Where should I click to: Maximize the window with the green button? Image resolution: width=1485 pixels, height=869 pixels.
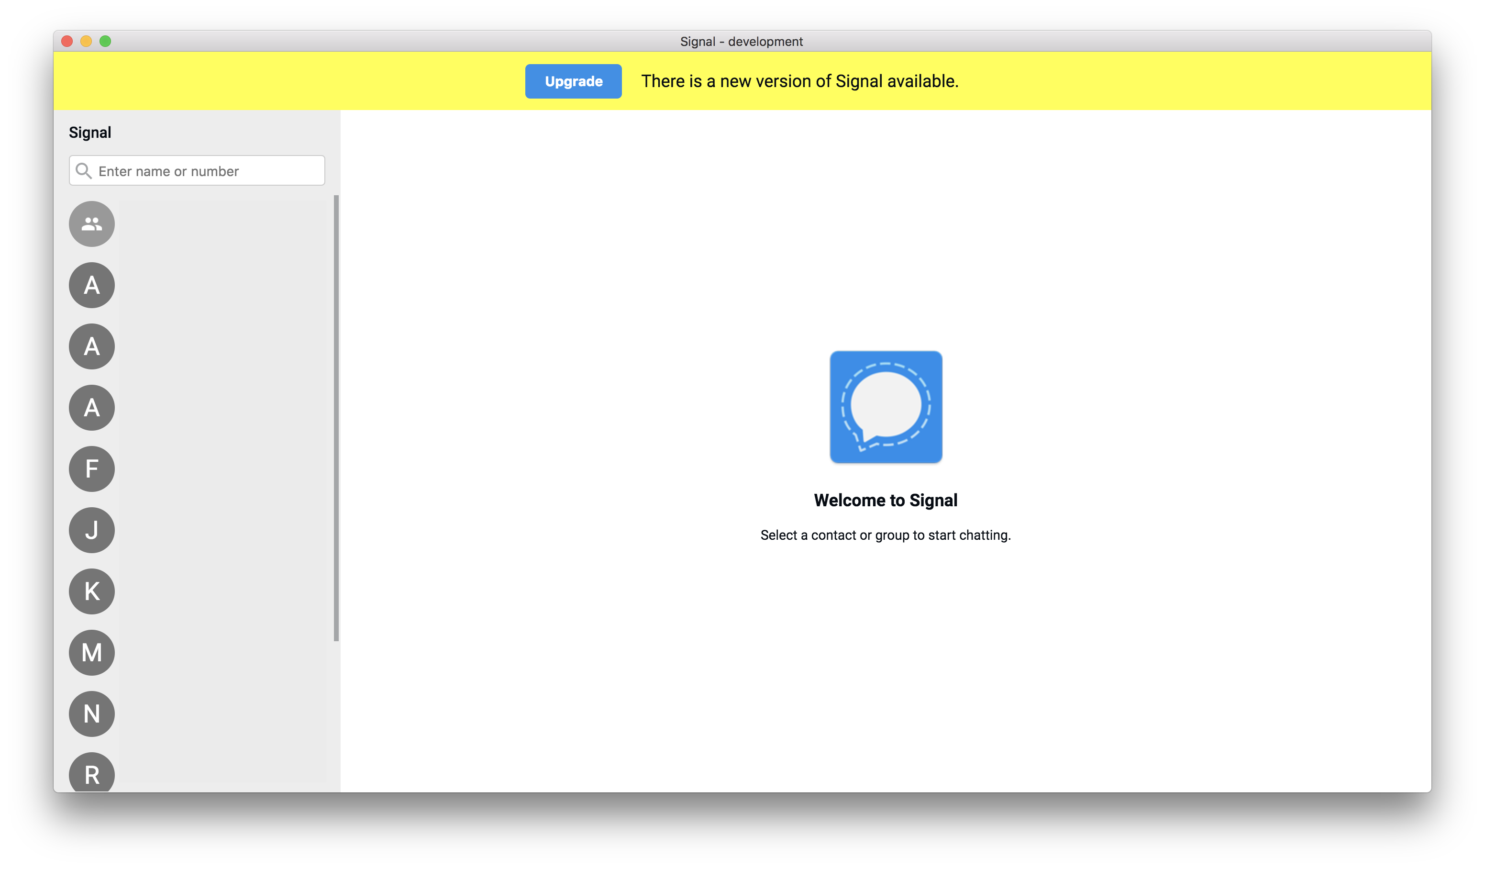[105, 41]
